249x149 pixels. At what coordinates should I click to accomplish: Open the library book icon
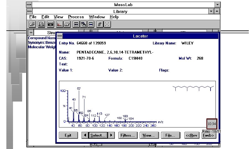click(x=67, y=24)
